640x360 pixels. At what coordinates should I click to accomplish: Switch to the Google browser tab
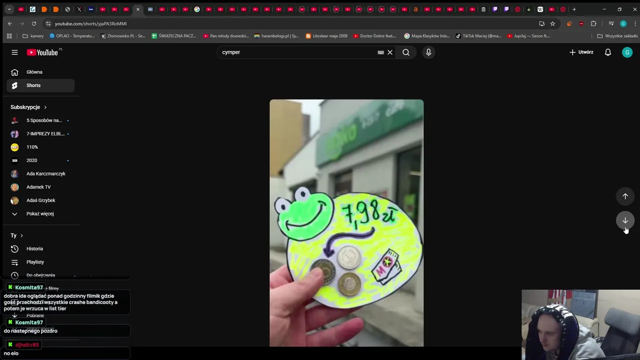pos(197,9)
